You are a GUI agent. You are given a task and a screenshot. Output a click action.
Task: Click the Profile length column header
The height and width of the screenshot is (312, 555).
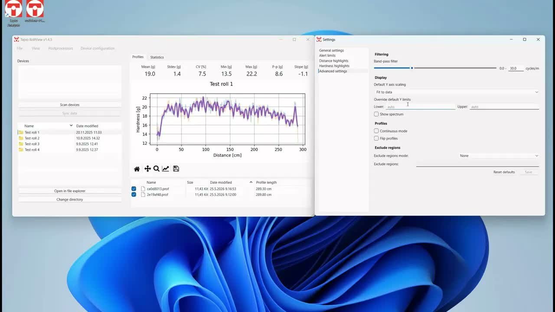click(266, 182)
